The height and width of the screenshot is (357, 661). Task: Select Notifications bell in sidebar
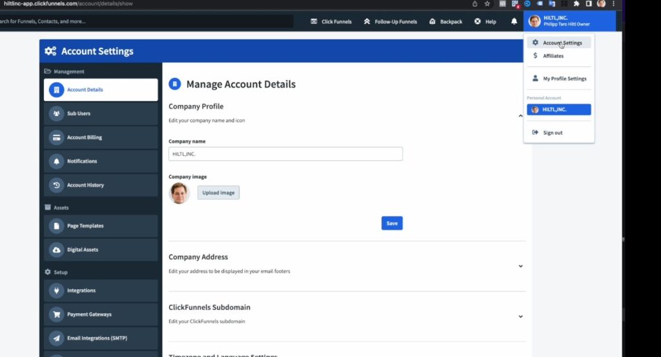[x=57, y=161]
